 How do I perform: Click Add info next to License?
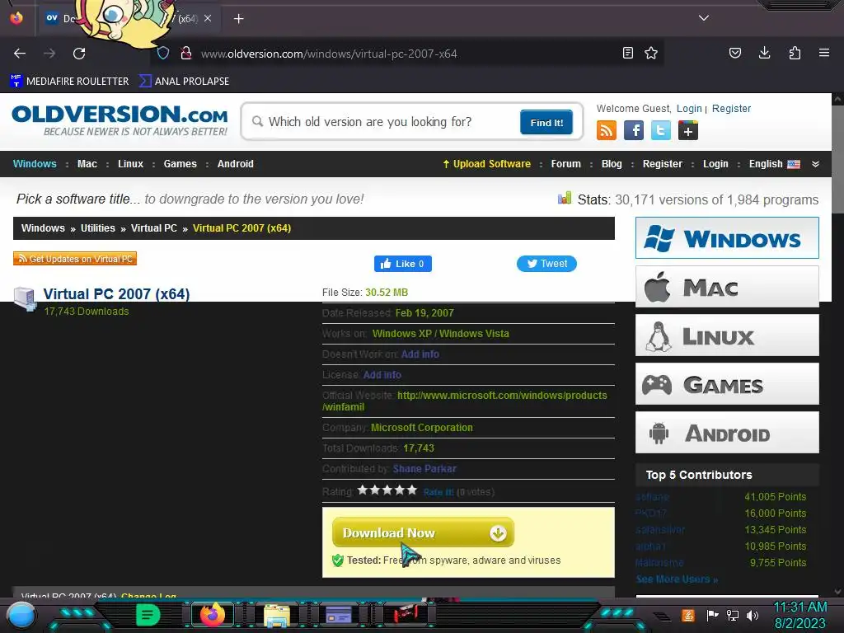[382, 375]
